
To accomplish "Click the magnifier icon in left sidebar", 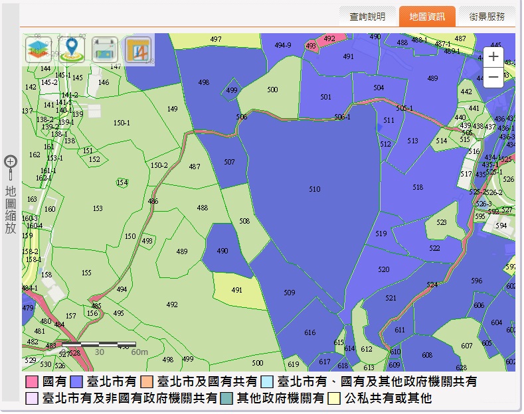I will pos(11,161).
